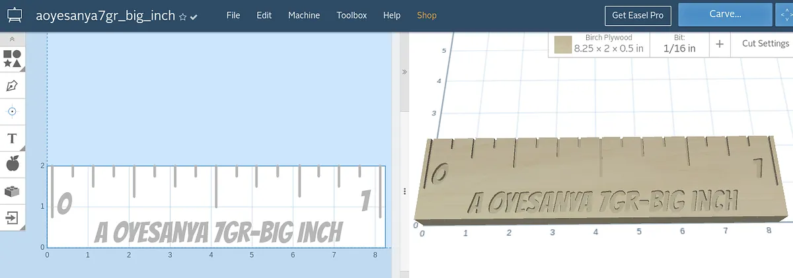
Task: Click the plus button to add a bit
Action: 720,44
